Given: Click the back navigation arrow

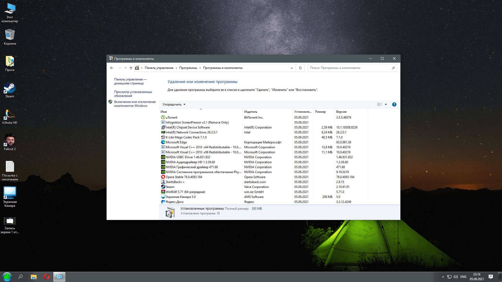Looking at the screenshot, I should pyautogui.click(x=112, y=68).
